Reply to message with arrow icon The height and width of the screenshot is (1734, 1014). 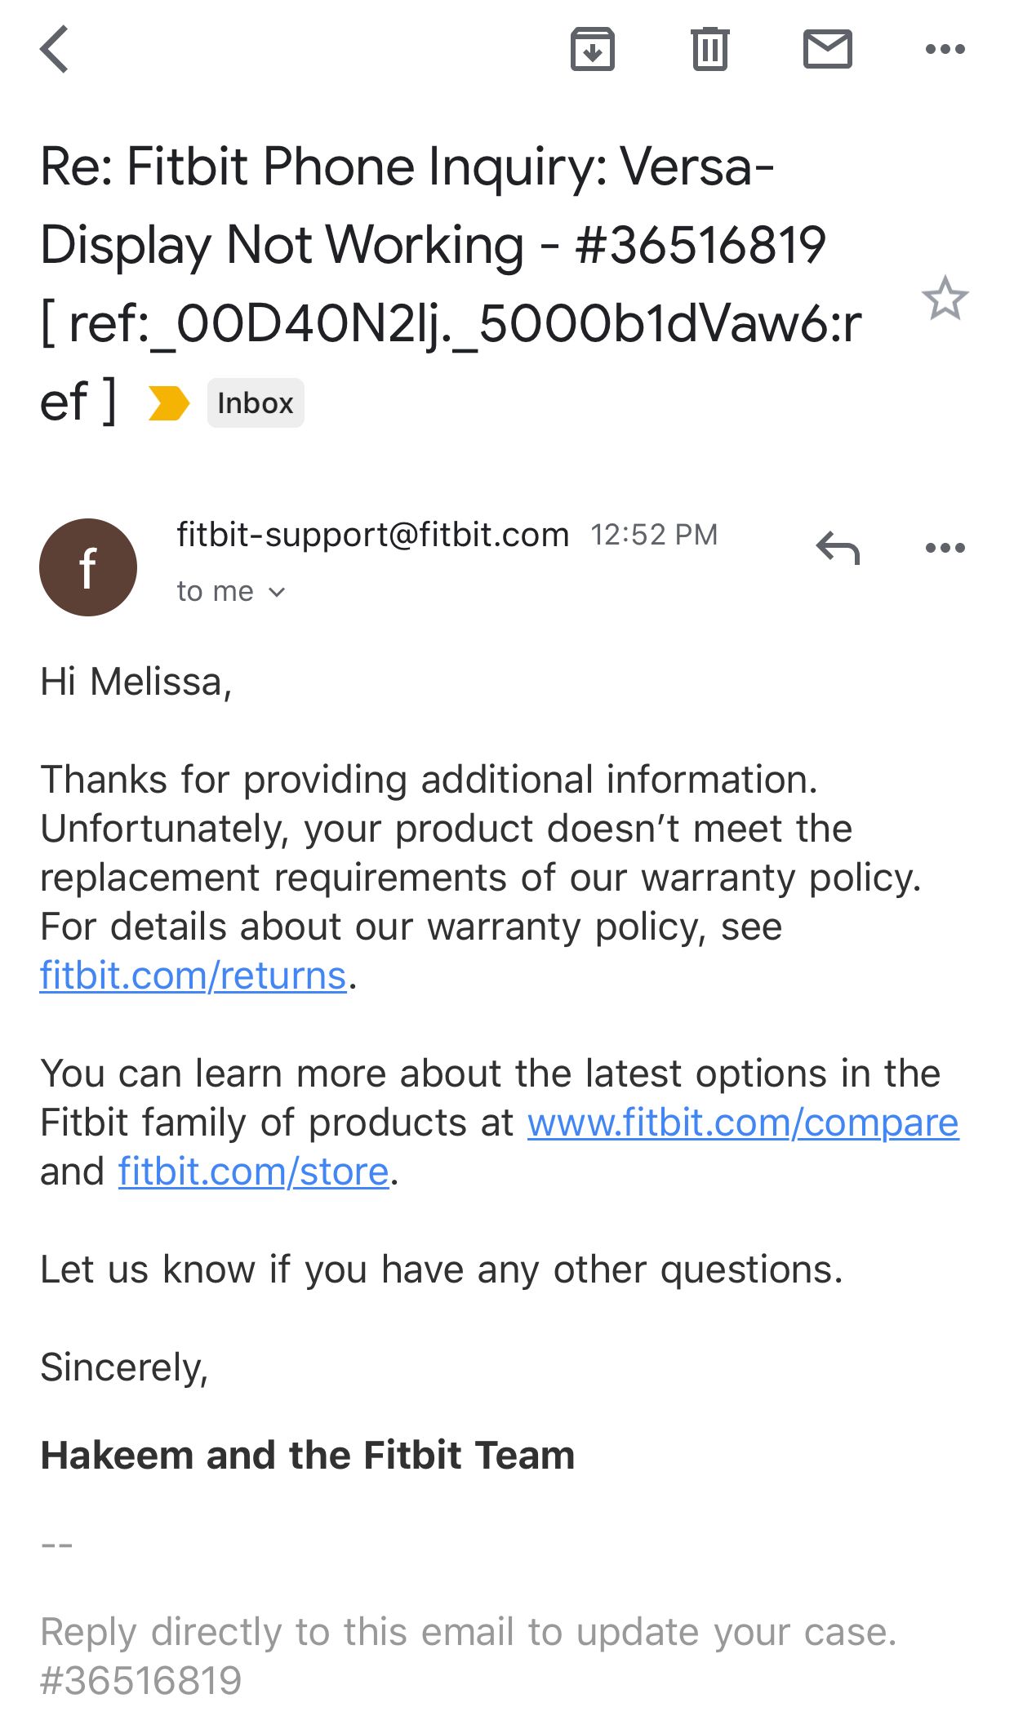click(x=838, y=548)
